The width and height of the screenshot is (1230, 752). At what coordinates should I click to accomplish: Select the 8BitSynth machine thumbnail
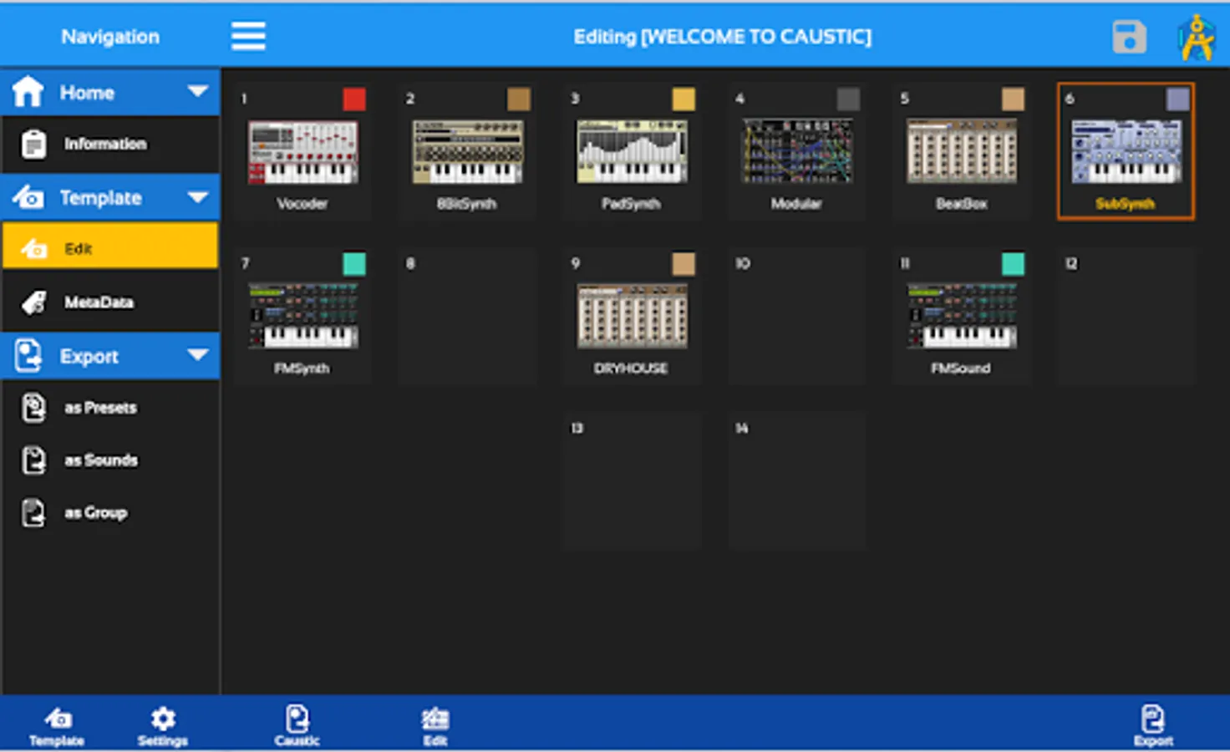pos(468,152)
